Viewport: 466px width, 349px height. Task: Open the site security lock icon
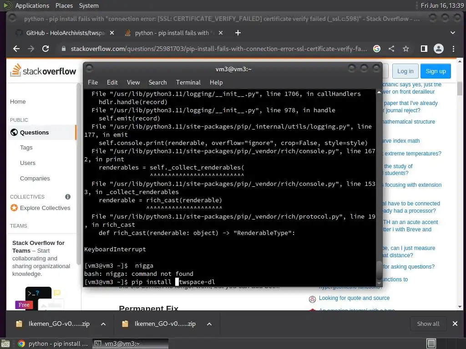(x=63, y=49)
